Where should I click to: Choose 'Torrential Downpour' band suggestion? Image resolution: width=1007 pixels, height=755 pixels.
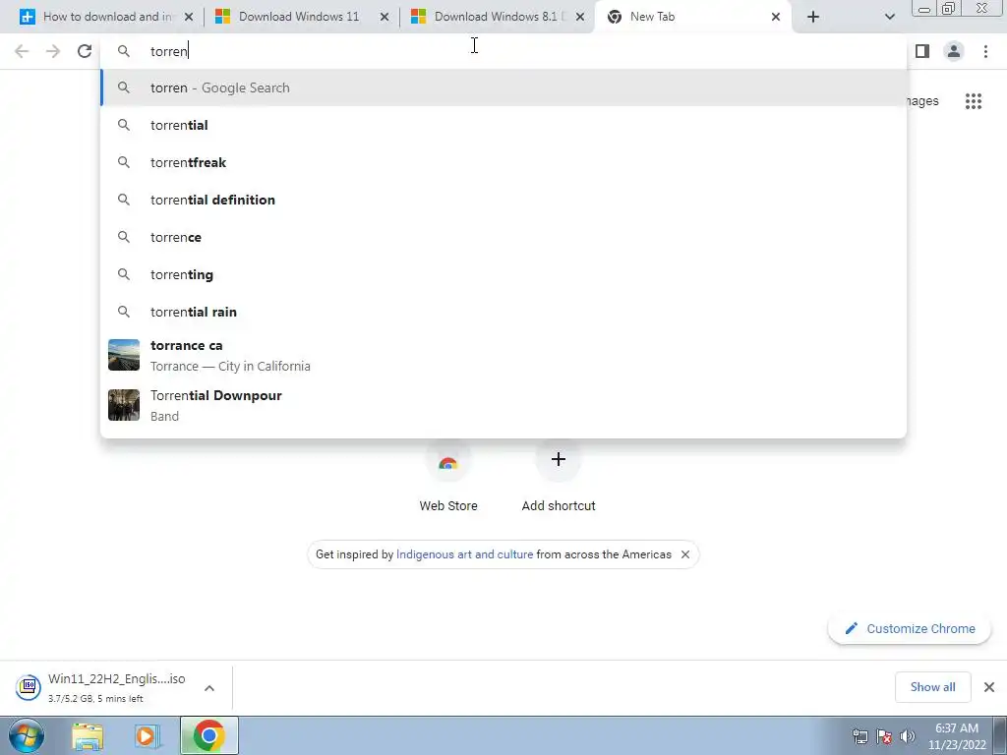(x=503, y=405)
